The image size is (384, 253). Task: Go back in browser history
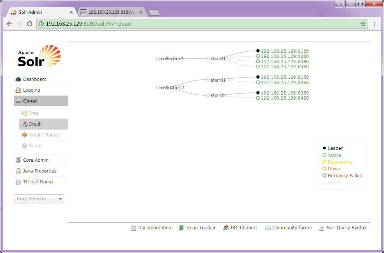pos(9,24)
